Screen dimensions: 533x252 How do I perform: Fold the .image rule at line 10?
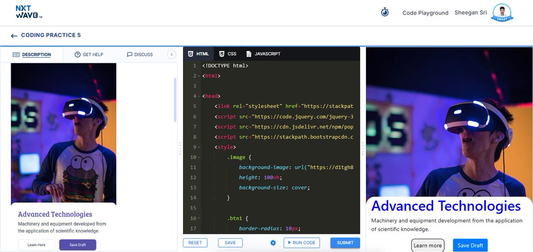(x=199, y=157)
